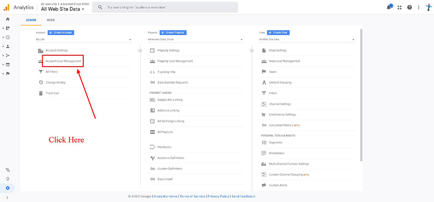Switch to the USER tab

point(51,20)
